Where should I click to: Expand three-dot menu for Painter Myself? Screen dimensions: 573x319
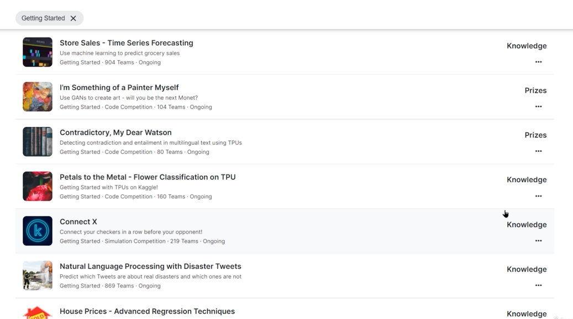coord(538,107)
